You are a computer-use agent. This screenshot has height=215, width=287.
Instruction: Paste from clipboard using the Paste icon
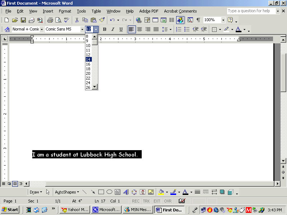94,20
